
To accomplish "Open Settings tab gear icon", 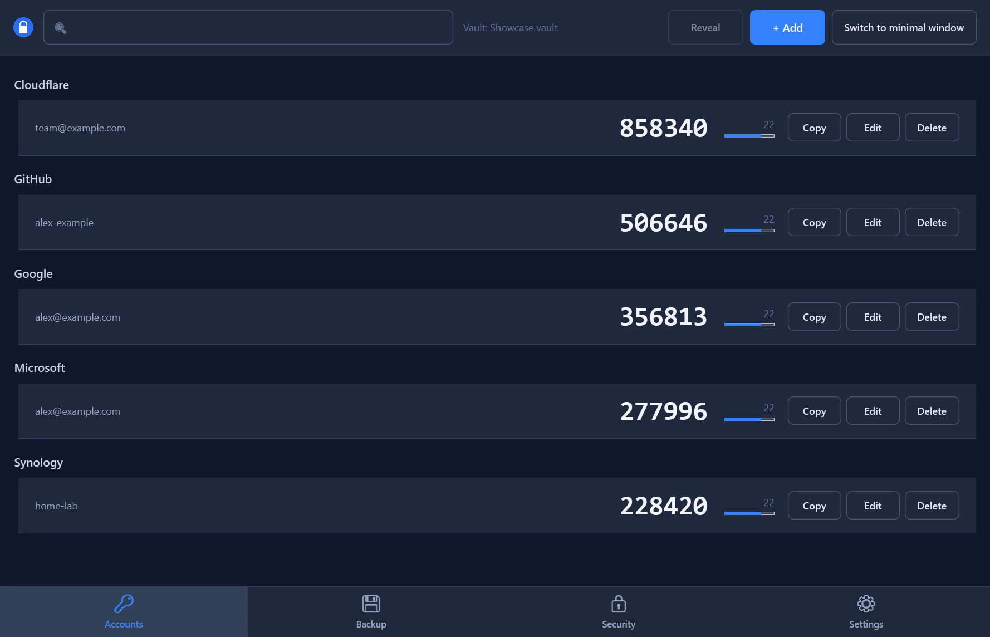I will (866, 604).
